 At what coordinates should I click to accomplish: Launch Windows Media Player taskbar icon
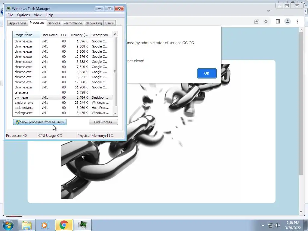point(45,225)
